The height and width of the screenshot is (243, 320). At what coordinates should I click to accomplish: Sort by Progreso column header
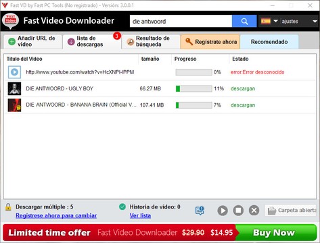coord(185,59)
